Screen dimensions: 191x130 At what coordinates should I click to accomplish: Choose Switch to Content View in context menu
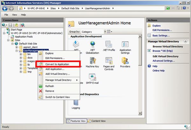coord(59,97)
